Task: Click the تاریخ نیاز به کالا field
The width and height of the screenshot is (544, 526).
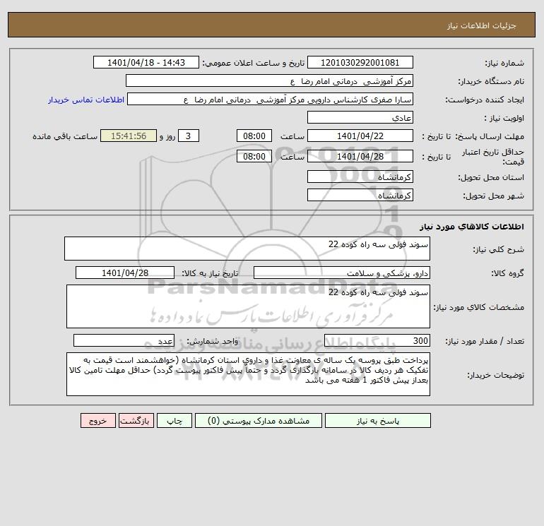Action: [x=125, y=273]
